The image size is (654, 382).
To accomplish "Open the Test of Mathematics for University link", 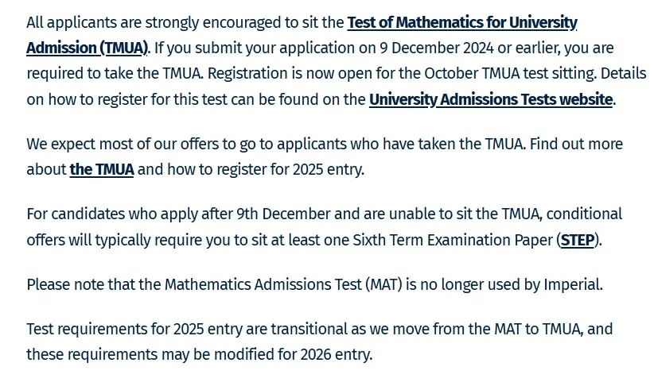I will pos(462,22).
